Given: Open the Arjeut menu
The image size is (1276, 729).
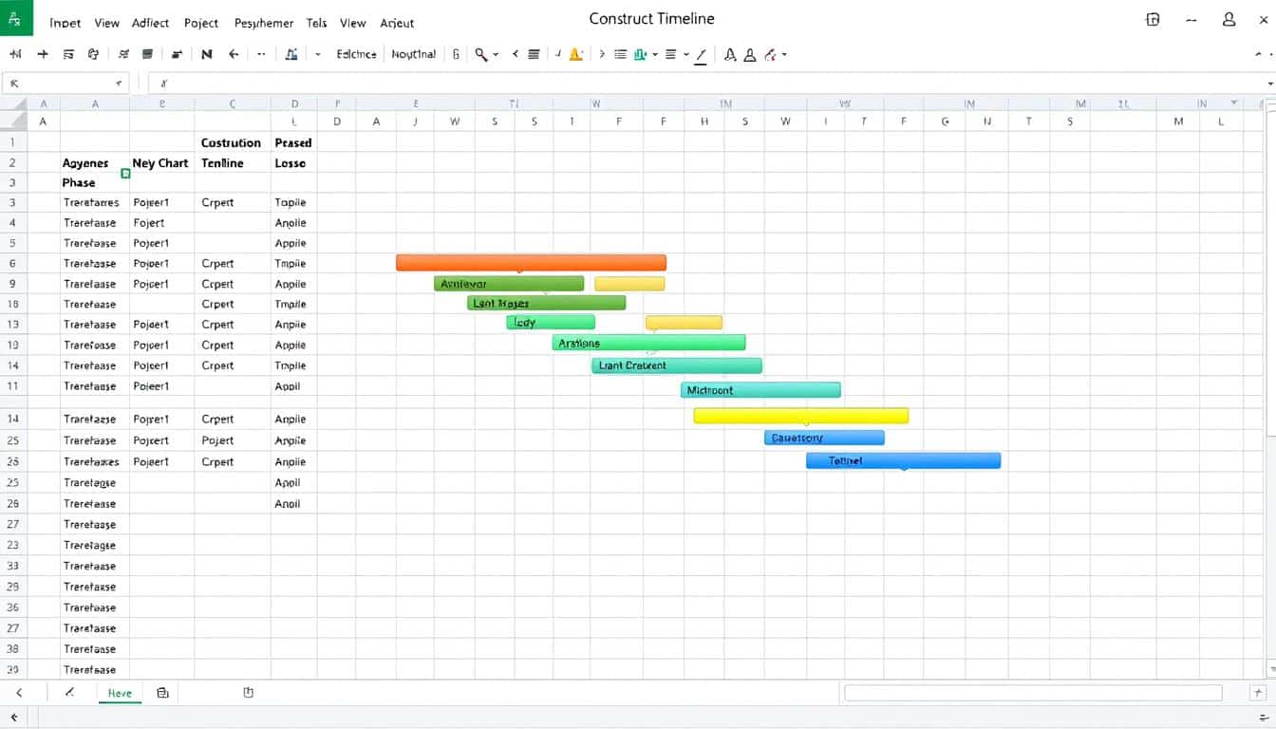Looking at the screenshot, I should point(397,23).
